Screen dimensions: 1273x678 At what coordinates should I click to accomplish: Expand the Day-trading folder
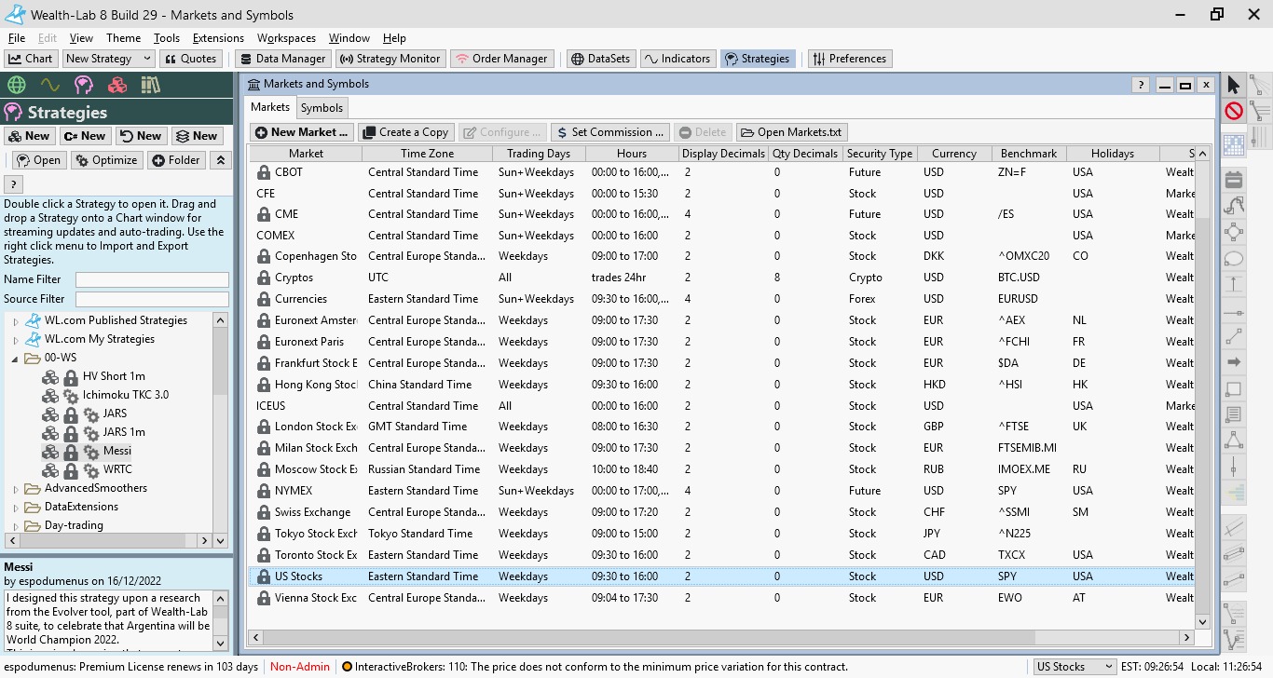coord(16,525)
